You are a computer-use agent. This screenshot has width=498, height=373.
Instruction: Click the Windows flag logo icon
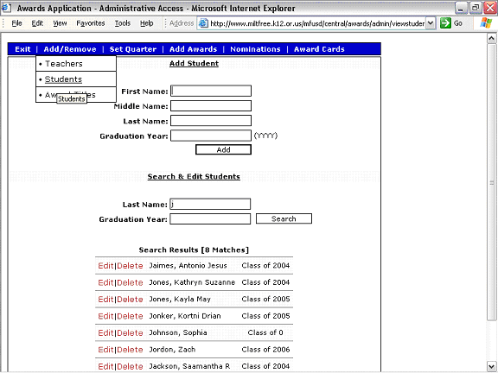point(486,22)
